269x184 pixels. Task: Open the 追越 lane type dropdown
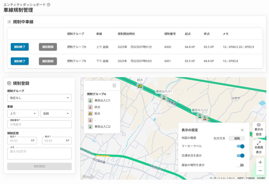[x=56, y=114]
